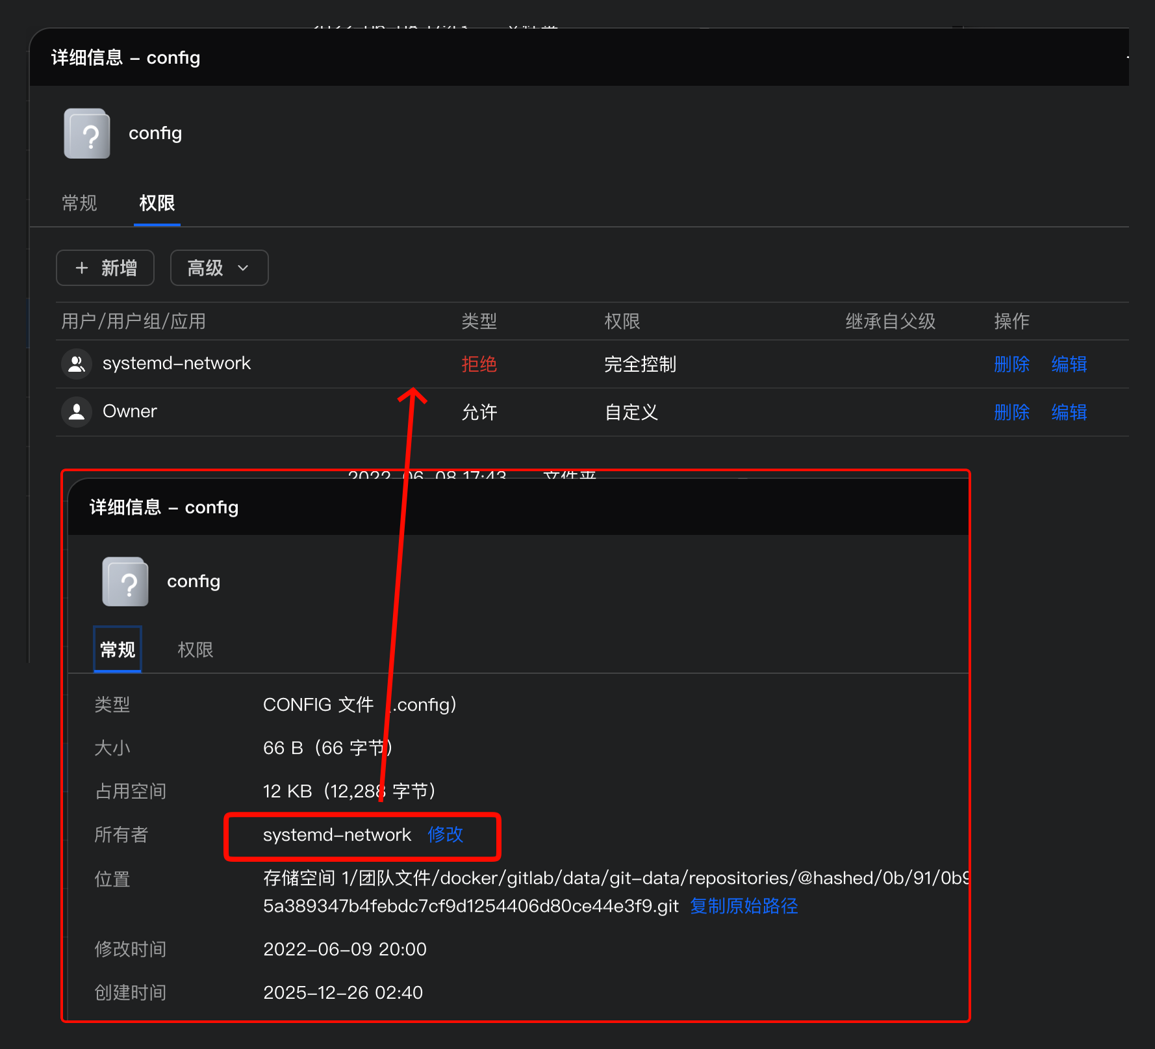Click the plus icon on 新增 button
This screenshot has height=1049, width=1155.
coord(82,268)
